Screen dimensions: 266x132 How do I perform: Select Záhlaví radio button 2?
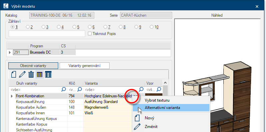(29, 27)
